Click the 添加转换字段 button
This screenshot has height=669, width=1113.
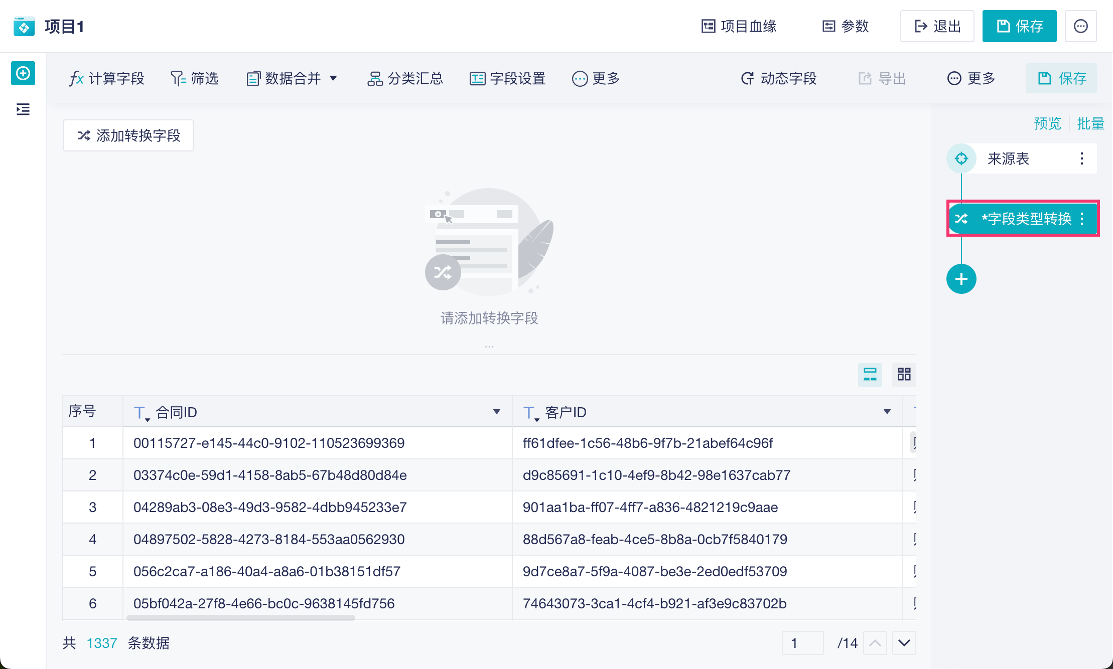[x=128, y=135]
